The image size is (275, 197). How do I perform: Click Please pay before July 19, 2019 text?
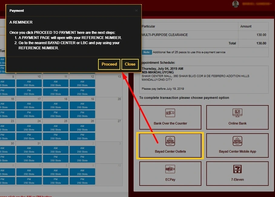tap(163, 89)
